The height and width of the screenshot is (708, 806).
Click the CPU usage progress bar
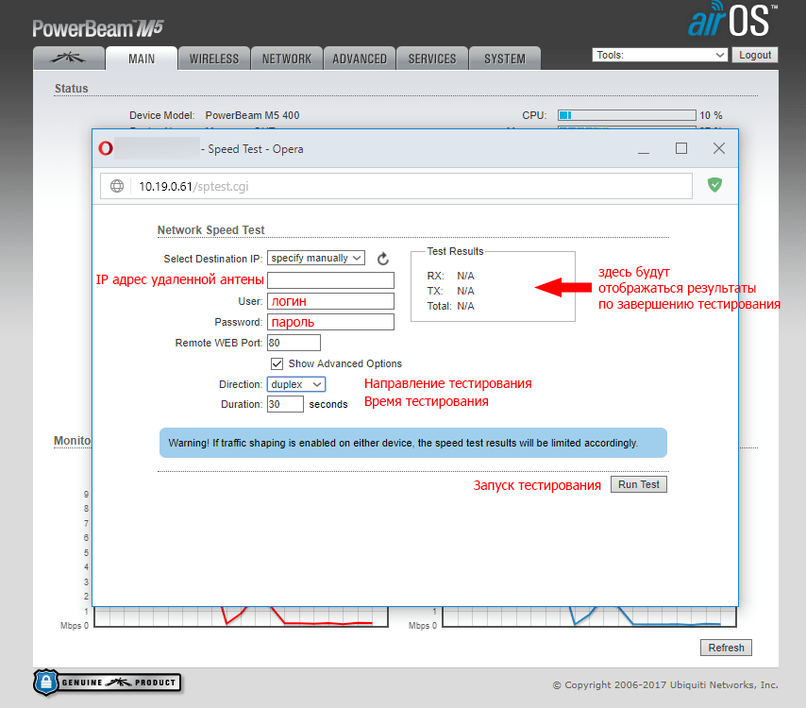[626, 115]
